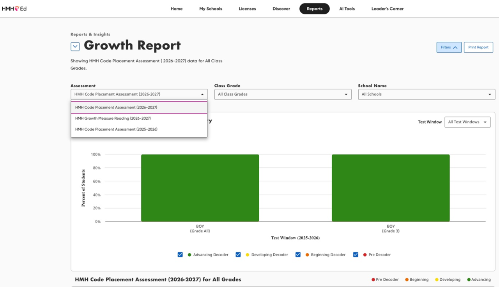This screenshot has height=287, width=499.
Task: Open the School Name dropdown
Action: coord(426,94)
